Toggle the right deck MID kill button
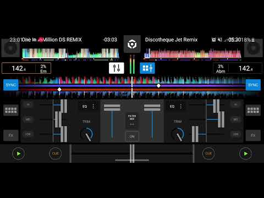Screen dimensions: 264x198 point(236,119)
